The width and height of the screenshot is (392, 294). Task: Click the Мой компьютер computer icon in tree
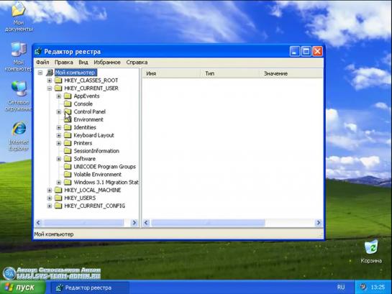point(50,73)
